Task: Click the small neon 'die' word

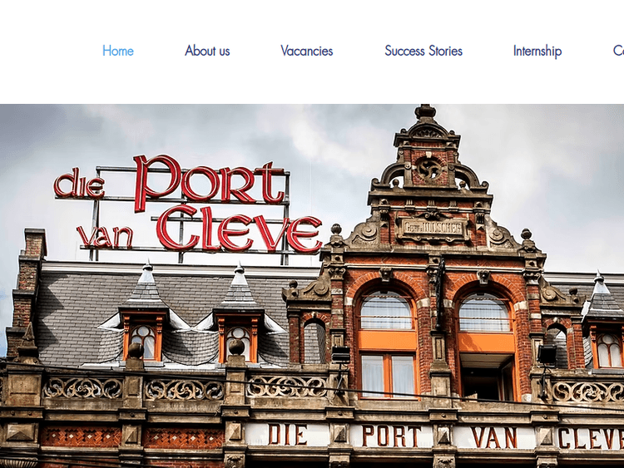Action: (x=79, y=184)
